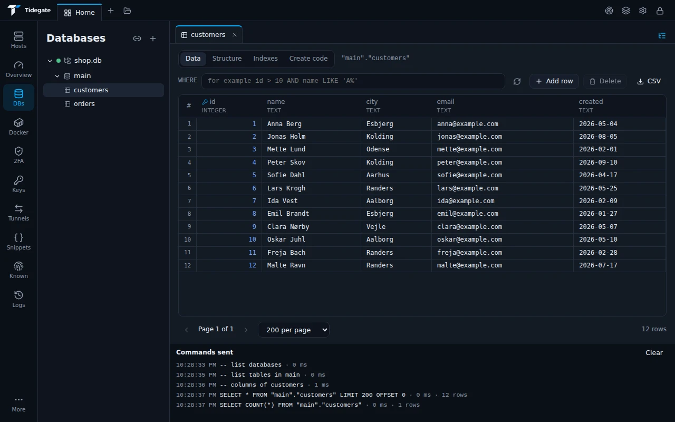Refresh the customers table data
The width and height of the screenshot is (675, 422).
coord(517,81)
